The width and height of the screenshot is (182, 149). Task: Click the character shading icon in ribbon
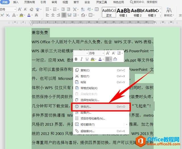point(36,15)
